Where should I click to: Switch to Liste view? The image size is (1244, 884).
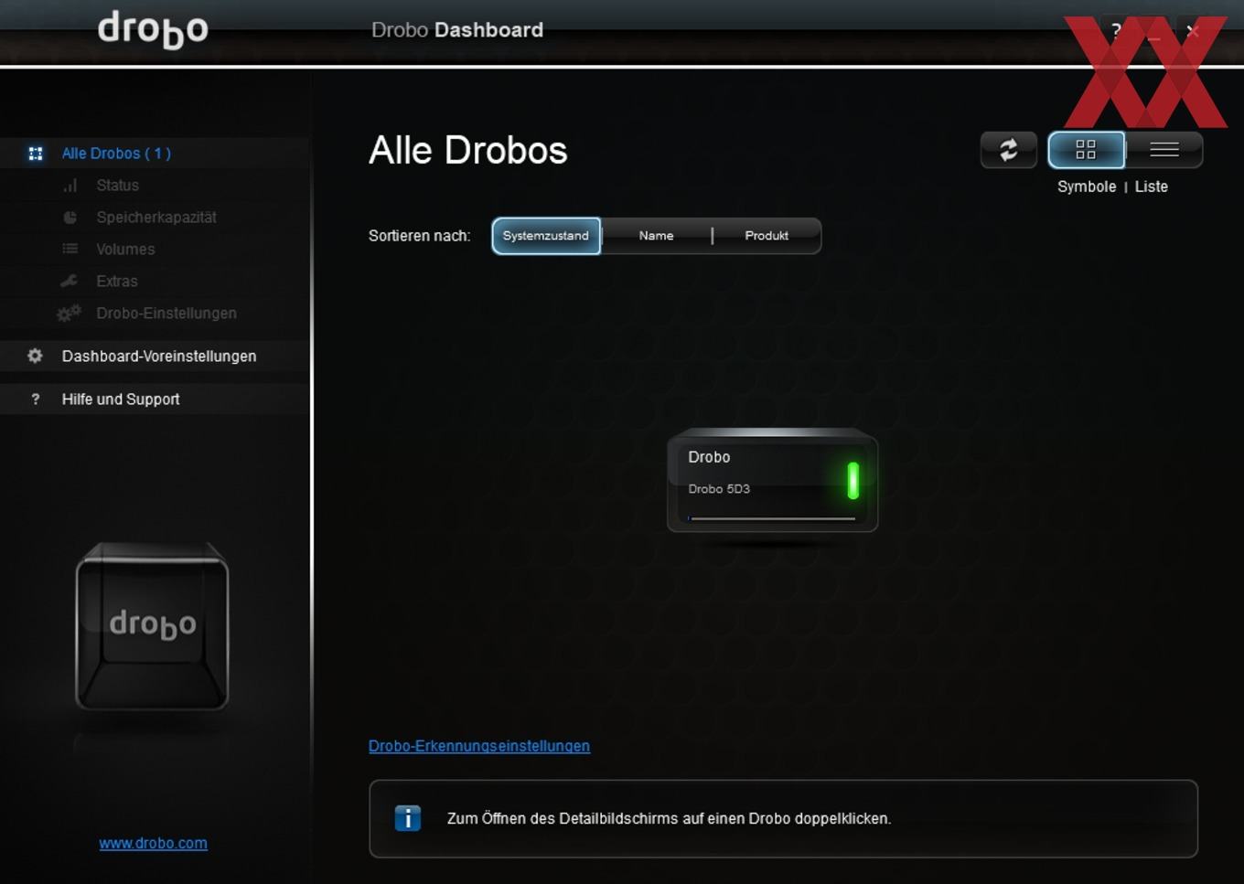1164,150
